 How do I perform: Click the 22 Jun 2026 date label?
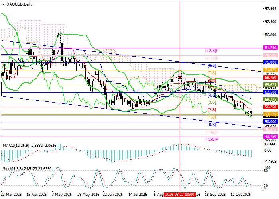click(x=113, y=195)
